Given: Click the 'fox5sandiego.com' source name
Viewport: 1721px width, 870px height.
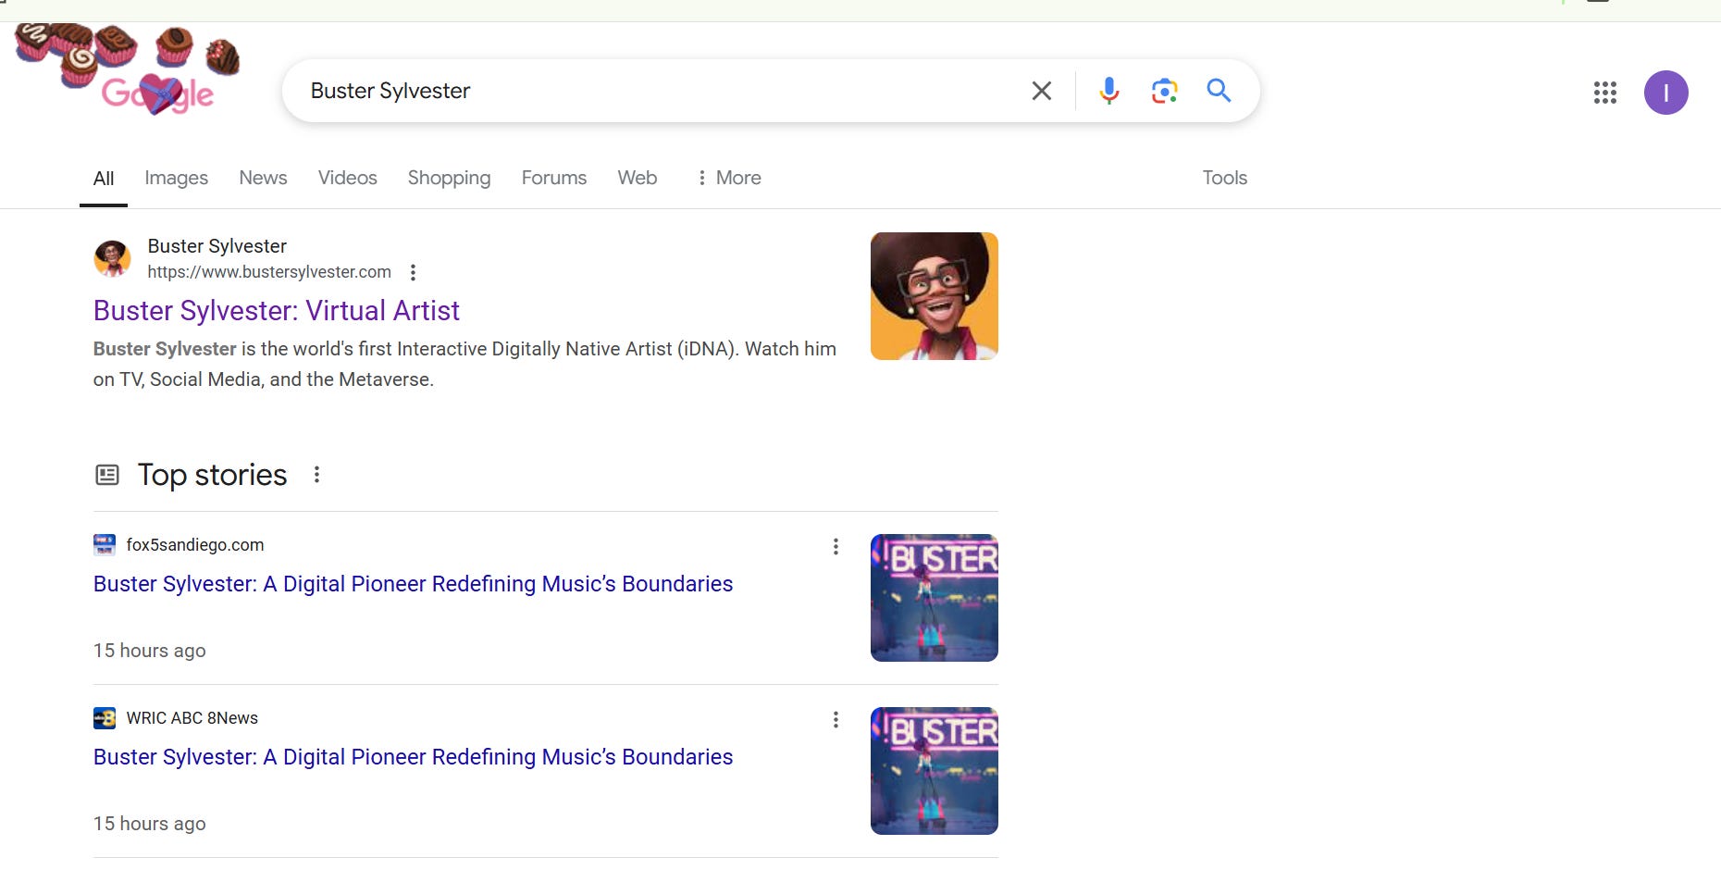Looking at the screenshot, I should pos(195,545).
